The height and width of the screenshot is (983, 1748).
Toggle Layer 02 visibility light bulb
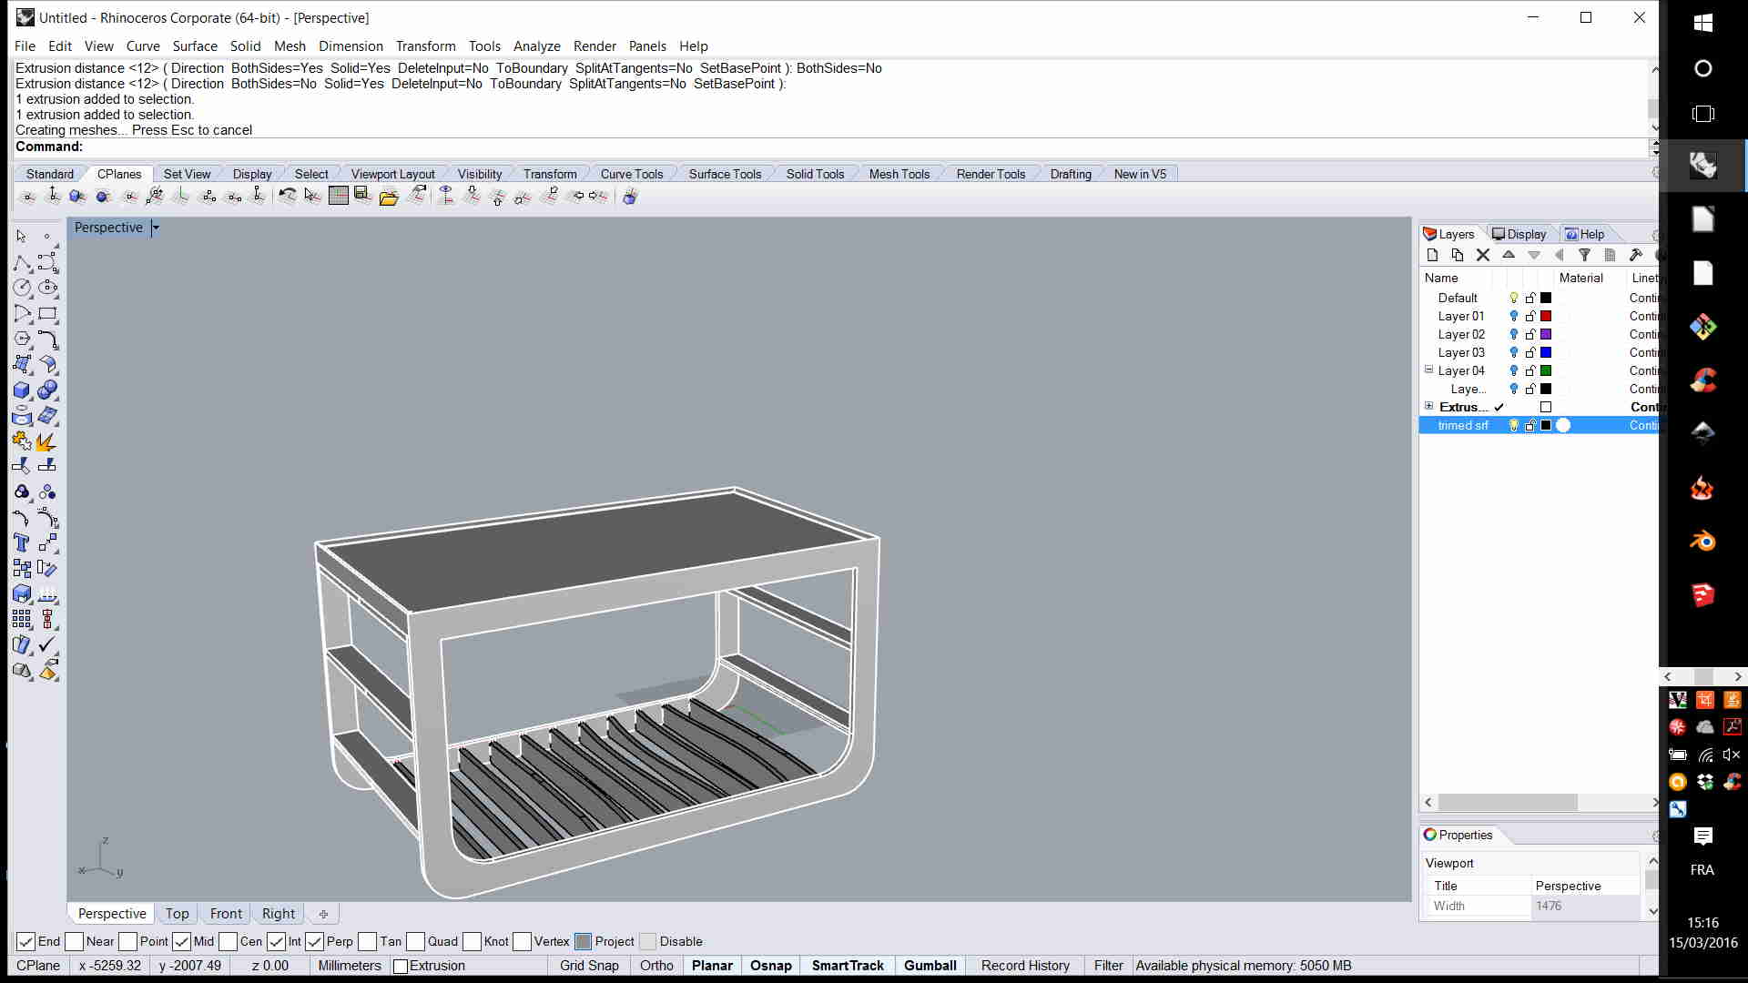click(x=1513, y=335)
